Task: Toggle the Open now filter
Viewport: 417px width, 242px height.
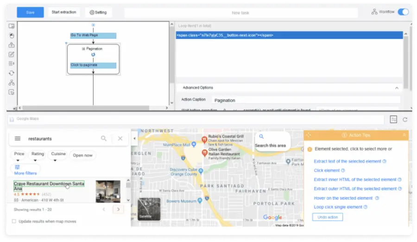Action: click(x=82, y=155)
